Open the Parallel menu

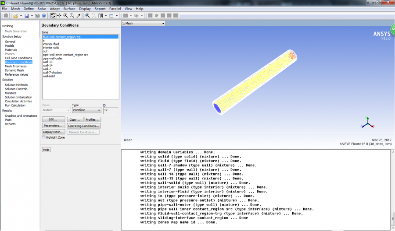115,9
